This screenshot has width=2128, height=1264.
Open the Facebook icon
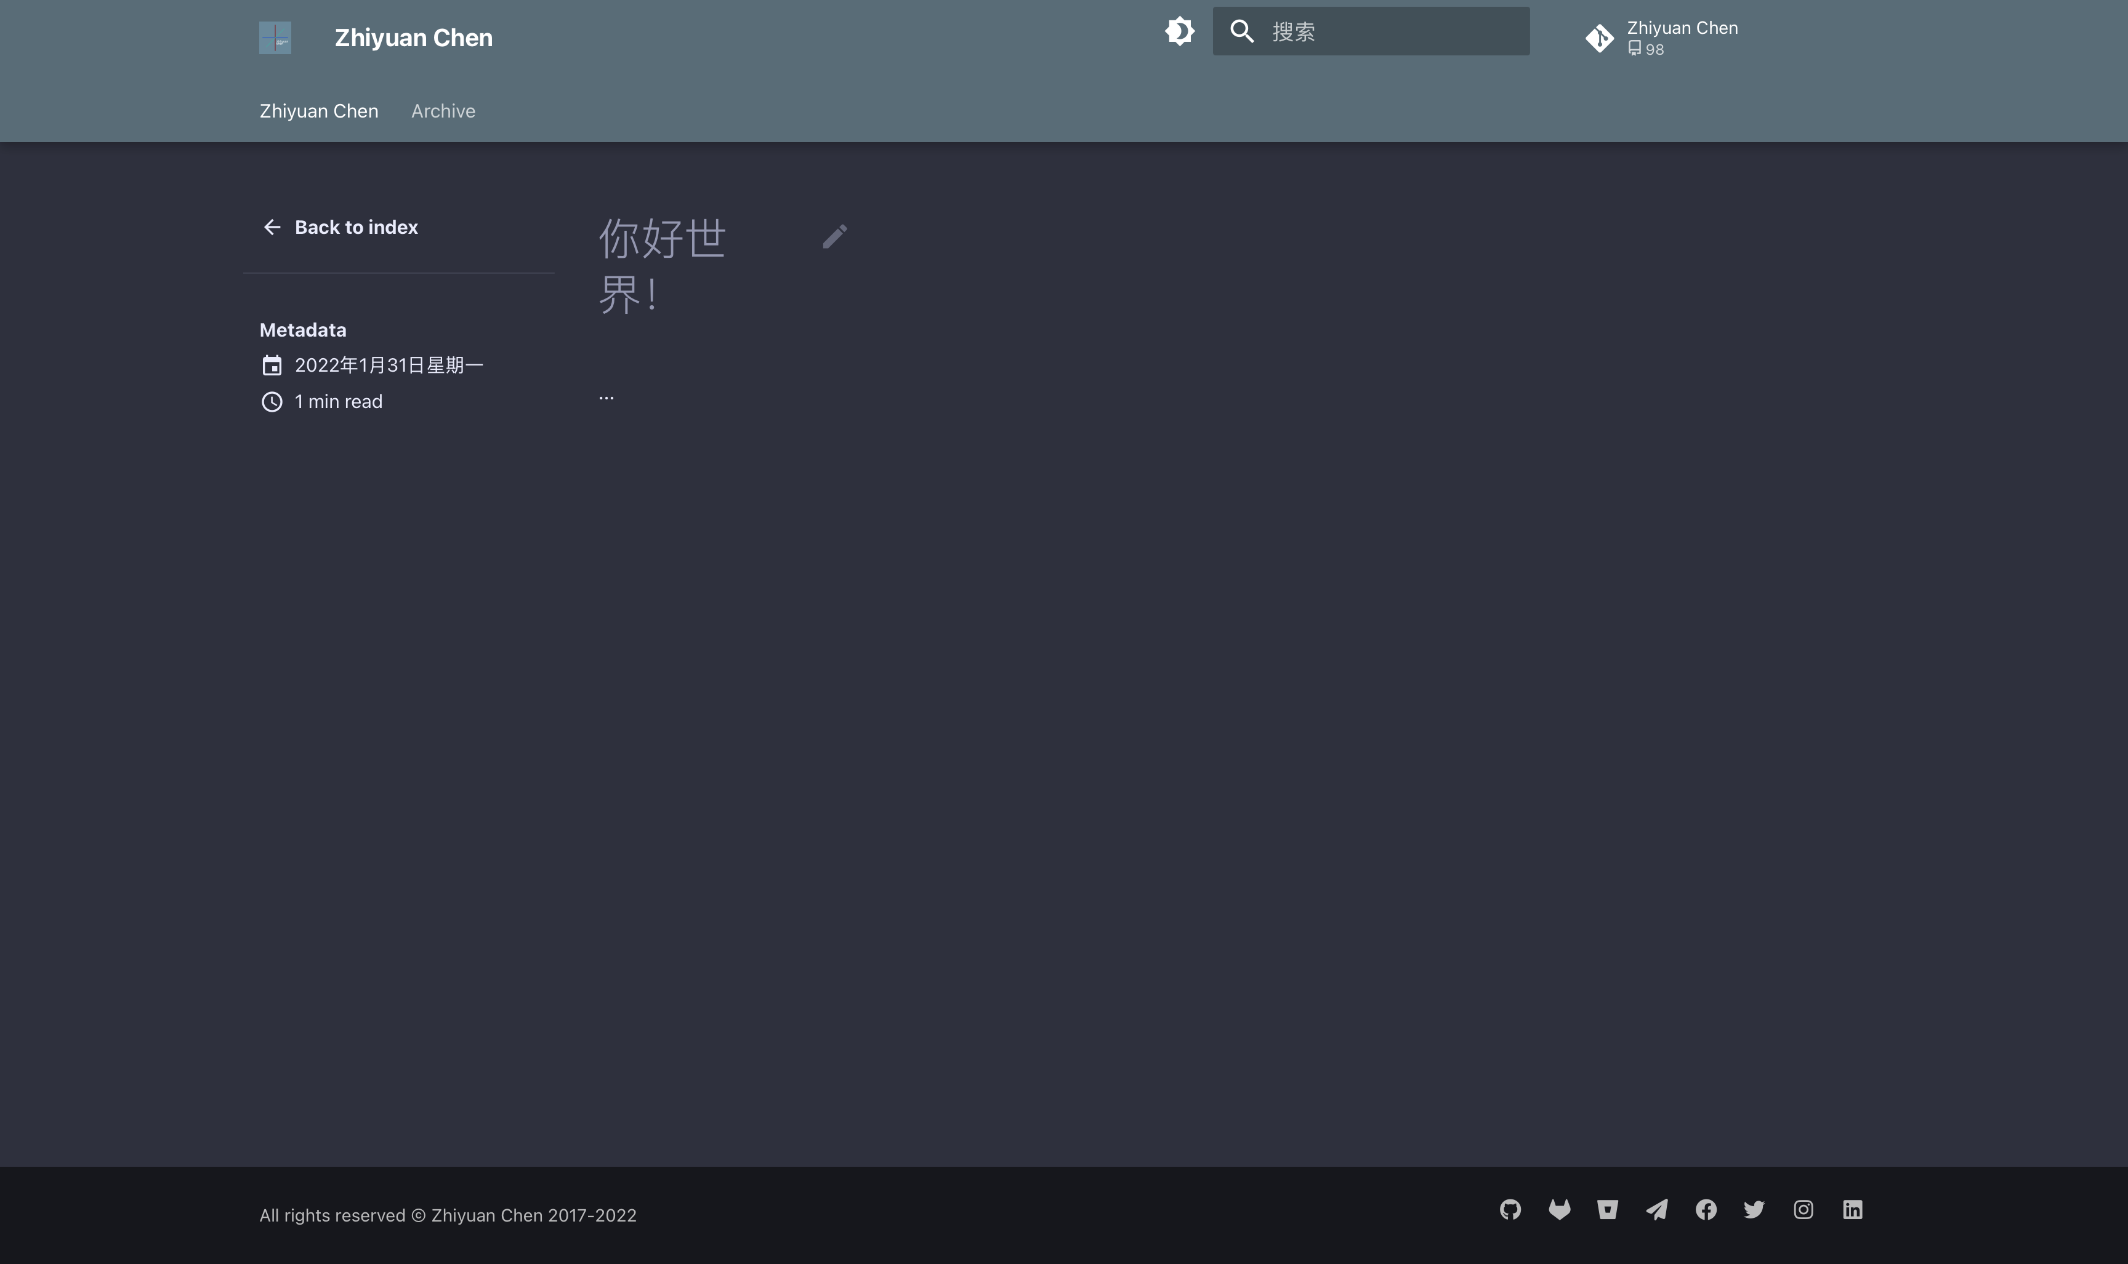click(1706, 1209)
